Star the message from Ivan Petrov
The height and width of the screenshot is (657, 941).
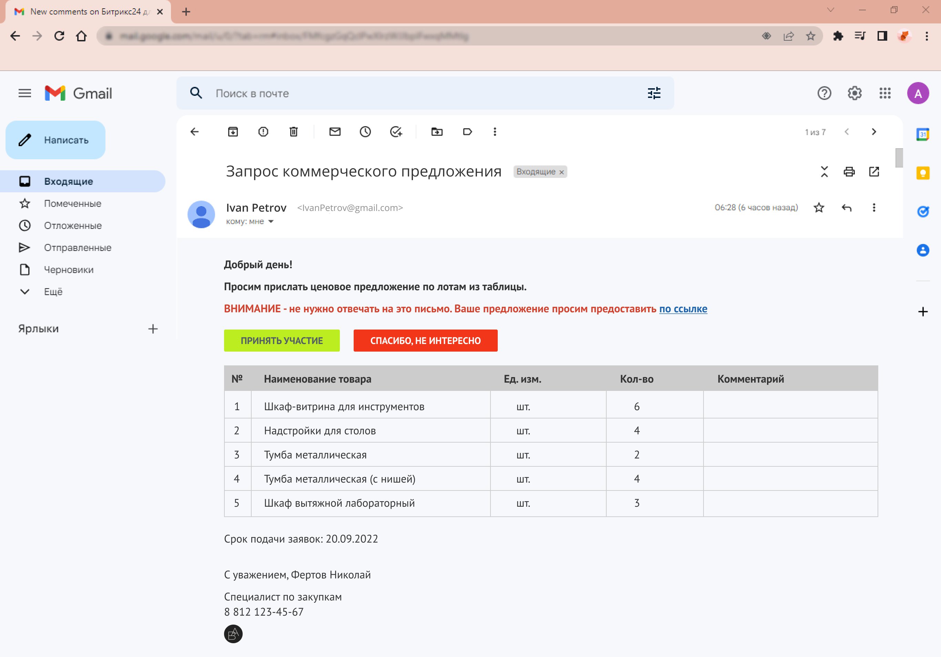pos(819,208)
